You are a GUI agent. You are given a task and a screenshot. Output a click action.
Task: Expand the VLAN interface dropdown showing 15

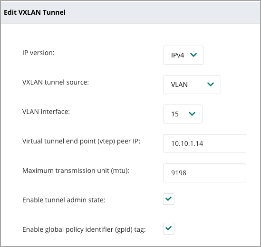click(x=183, y=114)
